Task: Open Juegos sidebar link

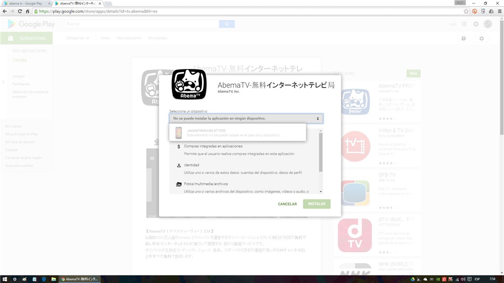Action: (18, 76)
